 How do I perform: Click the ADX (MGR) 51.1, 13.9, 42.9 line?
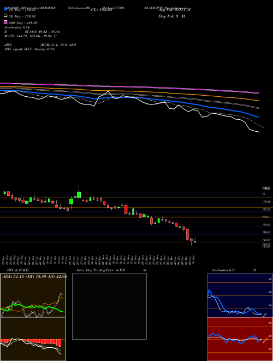click(40, 45)
